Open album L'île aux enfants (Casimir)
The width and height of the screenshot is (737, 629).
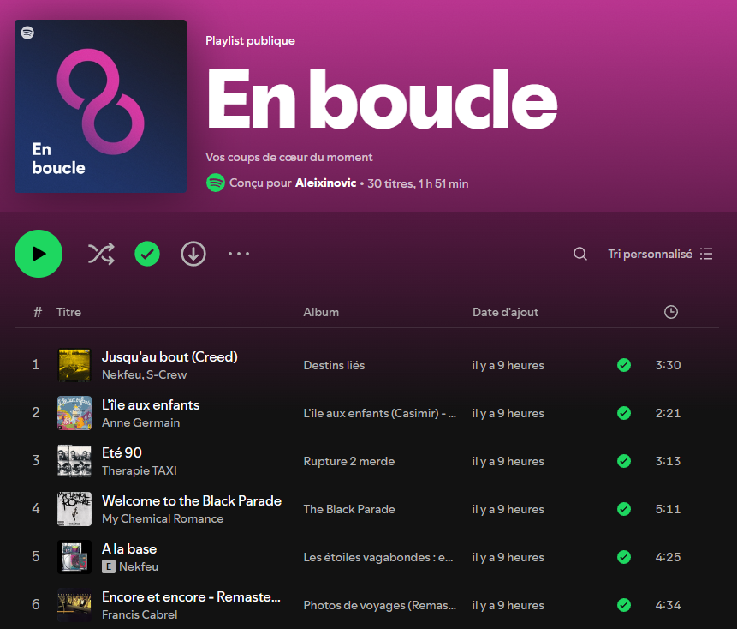pyautogui.click(x=380, y=414)
